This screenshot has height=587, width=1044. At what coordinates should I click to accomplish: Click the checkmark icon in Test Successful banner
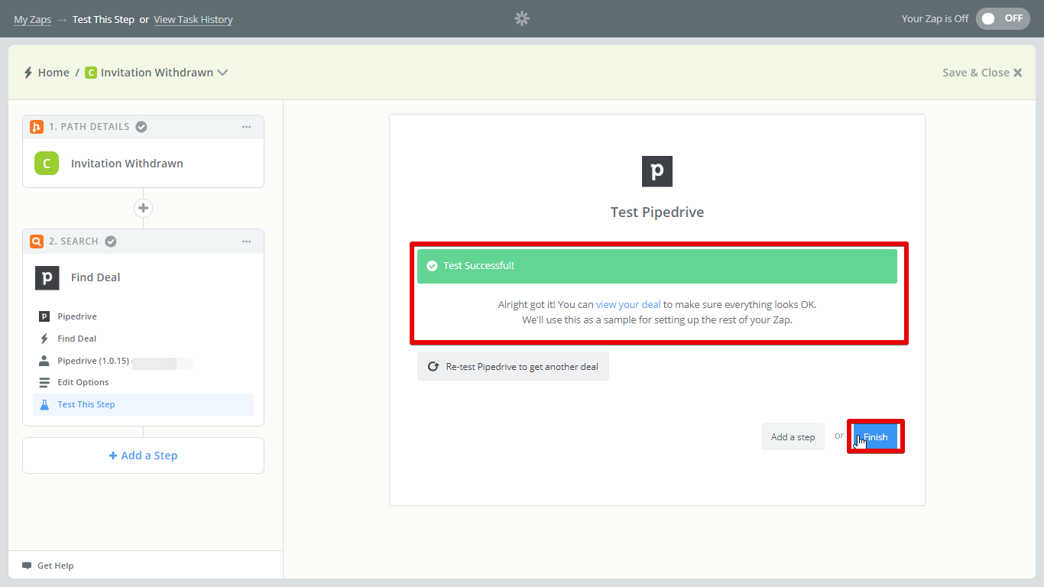[x=432, y=266]
